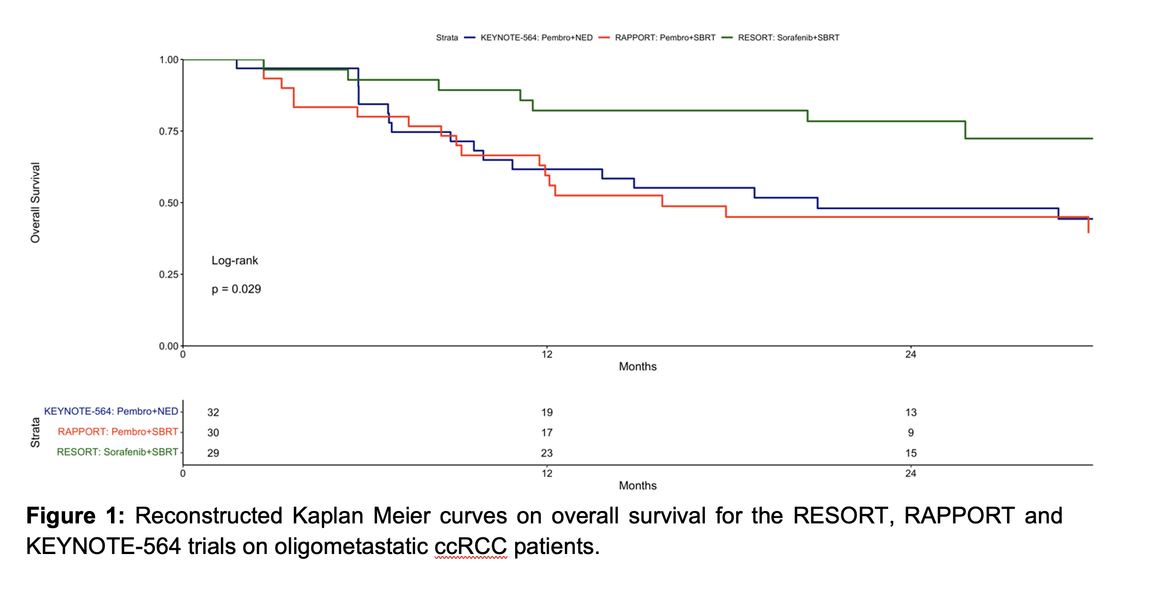Screen dimensions: 1149x599
Task: Click the red RAPPORT legend line swatch
Action: (x=604, y=38)
